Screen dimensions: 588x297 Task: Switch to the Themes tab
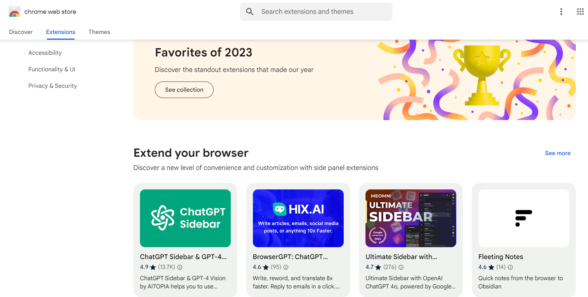tap(99, 32)
